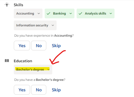Click the green checkmark on Banking
134x97 pixels.
pyautogui.click(x=48, y=13)
